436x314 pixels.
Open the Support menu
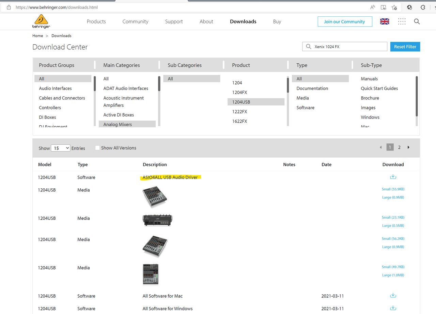pos(174,21)
